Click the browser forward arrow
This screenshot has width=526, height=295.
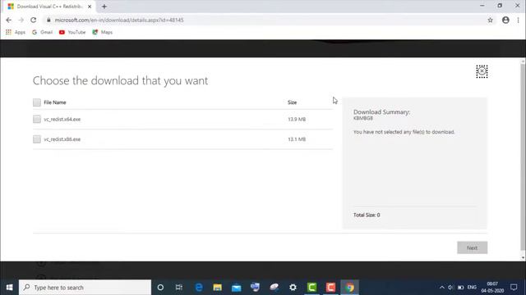tap(21, 20)
